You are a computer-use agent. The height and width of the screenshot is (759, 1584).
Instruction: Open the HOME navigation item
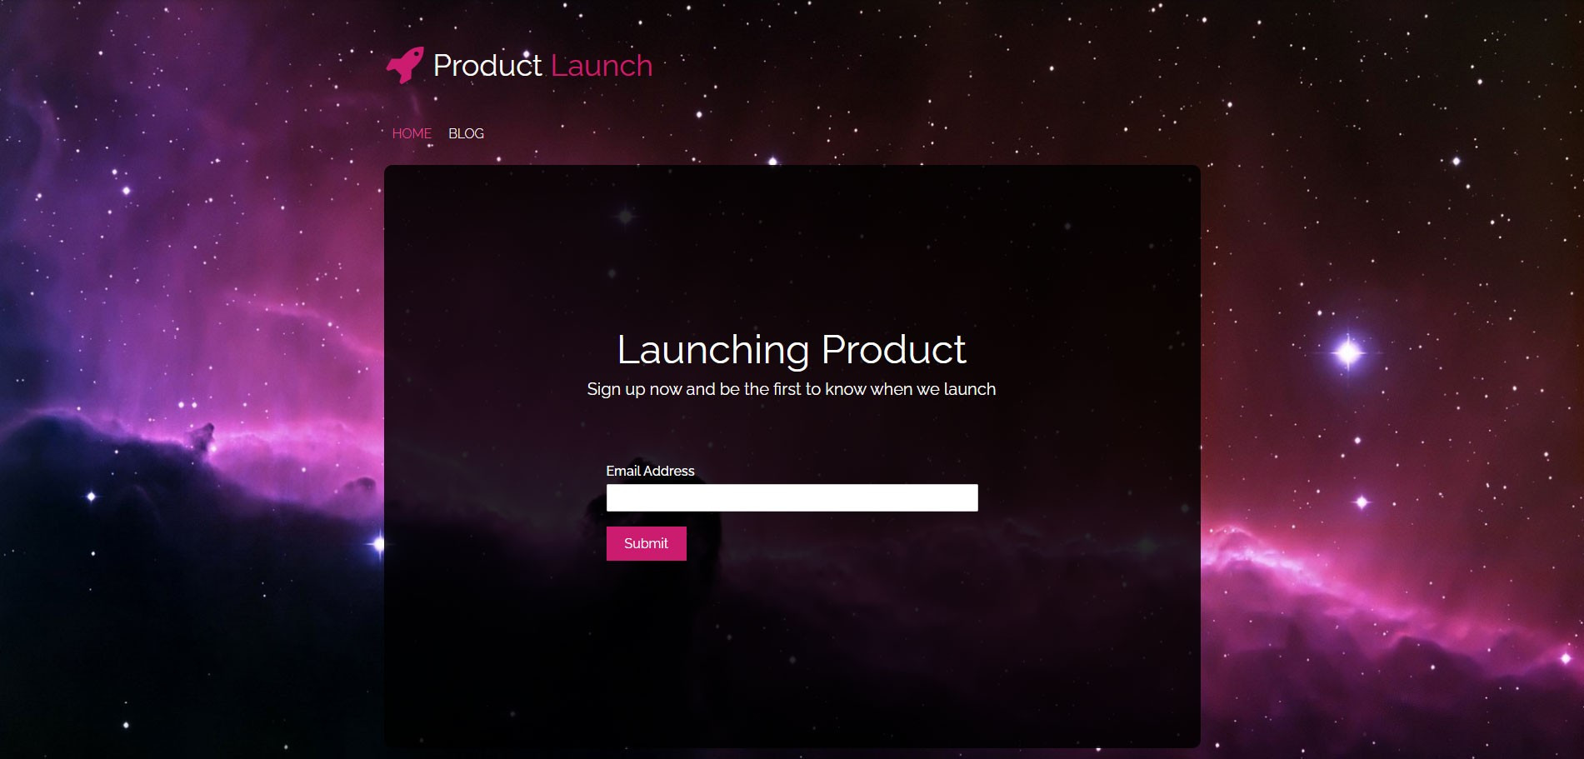(412, 133)
